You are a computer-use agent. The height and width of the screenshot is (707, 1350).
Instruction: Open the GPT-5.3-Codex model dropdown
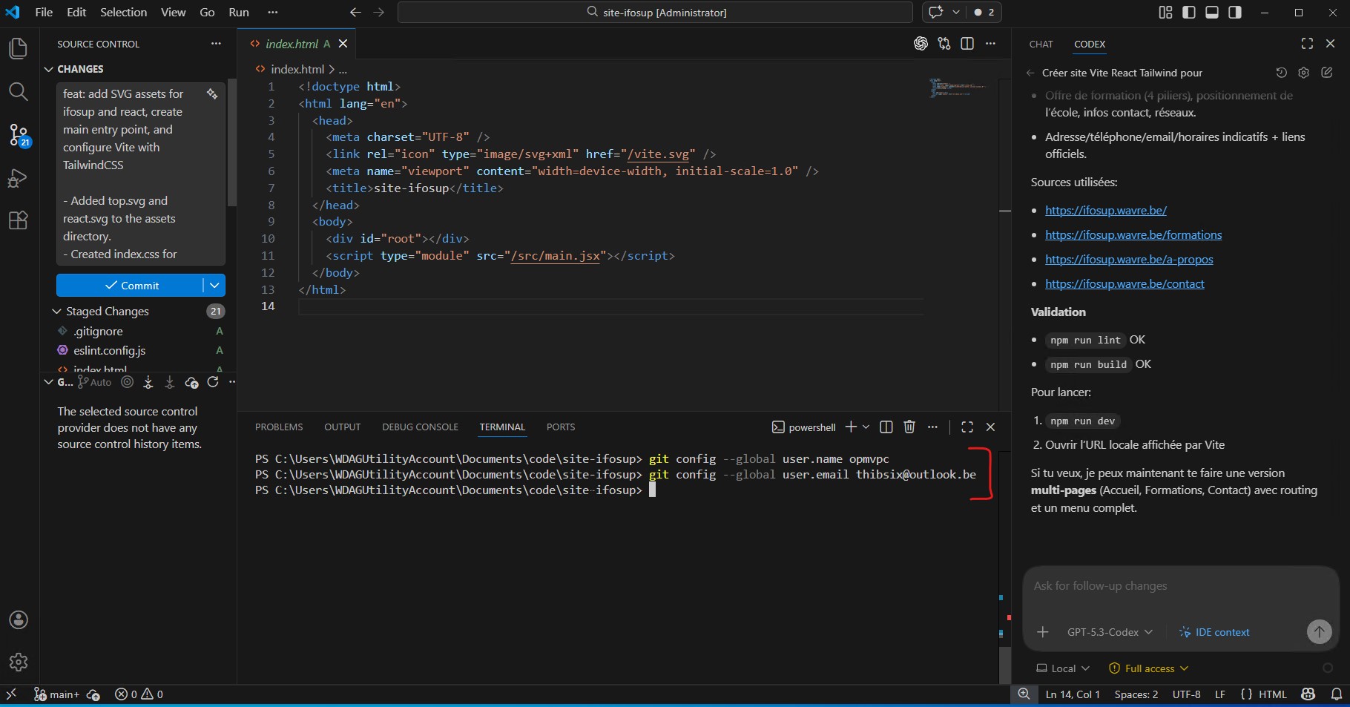[1110, 632]
